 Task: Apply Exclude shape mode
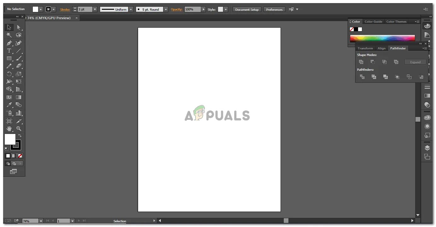click(x=396, y=62)
